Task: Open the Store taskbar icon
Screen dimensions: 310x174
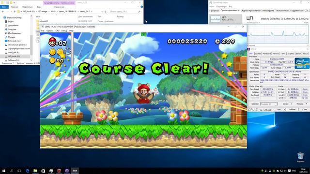Action: [43, 171]
